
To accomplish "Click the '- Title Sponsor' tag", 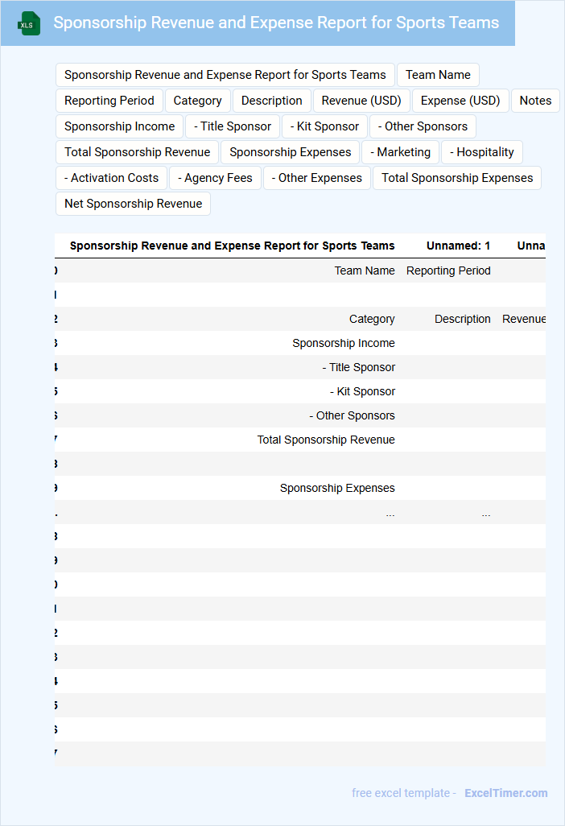I will pos(233,126).
